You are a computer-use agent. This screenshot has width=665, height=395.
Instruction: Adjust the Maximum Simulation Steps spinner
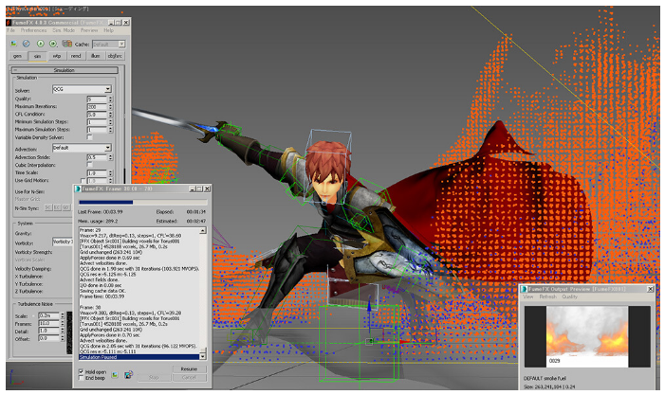tap(110, 130)
